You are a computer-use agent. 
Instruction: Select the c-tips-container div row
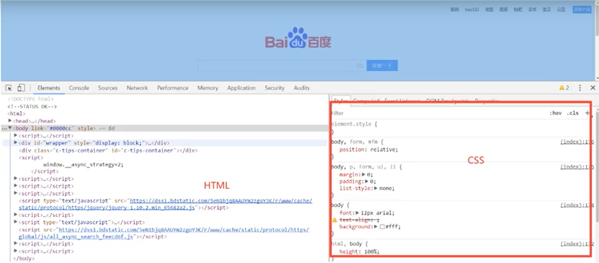pos(108,150)
